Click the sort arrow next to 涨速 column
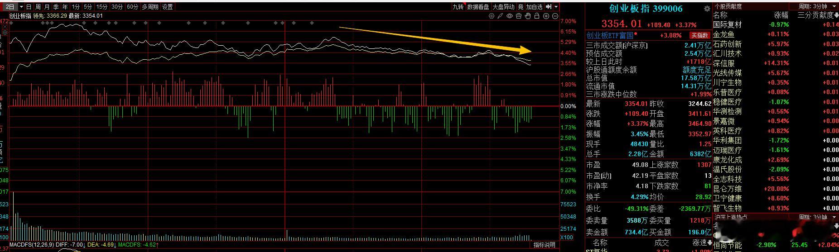 [709, 243]
